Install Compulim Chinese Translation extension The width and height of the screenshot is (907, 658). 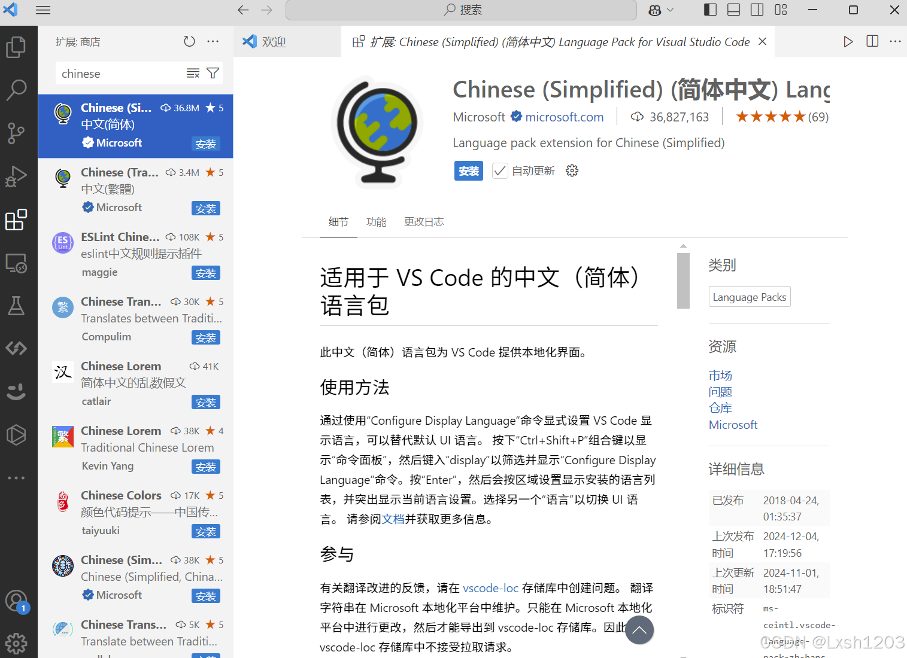[206, 338]
